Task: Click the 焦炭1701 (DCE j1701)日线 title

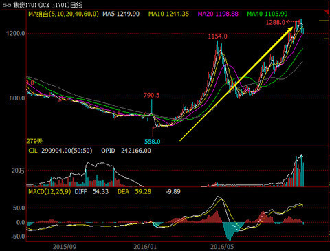Action: (x=47, y=5)
